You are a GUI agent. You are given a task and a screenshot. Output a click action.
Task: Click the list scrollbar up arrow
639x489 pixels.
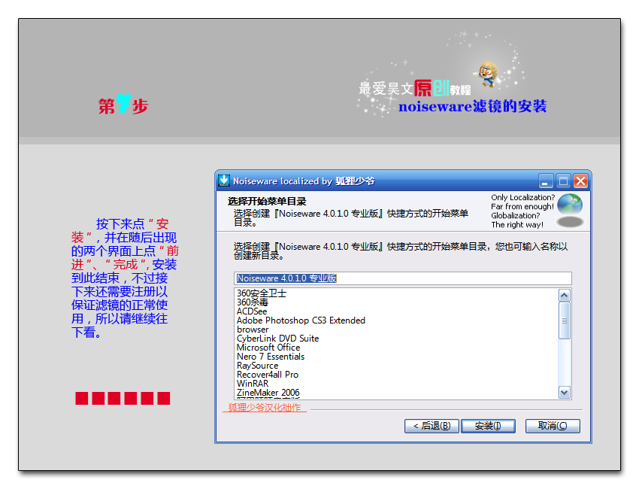click(565, 295)
